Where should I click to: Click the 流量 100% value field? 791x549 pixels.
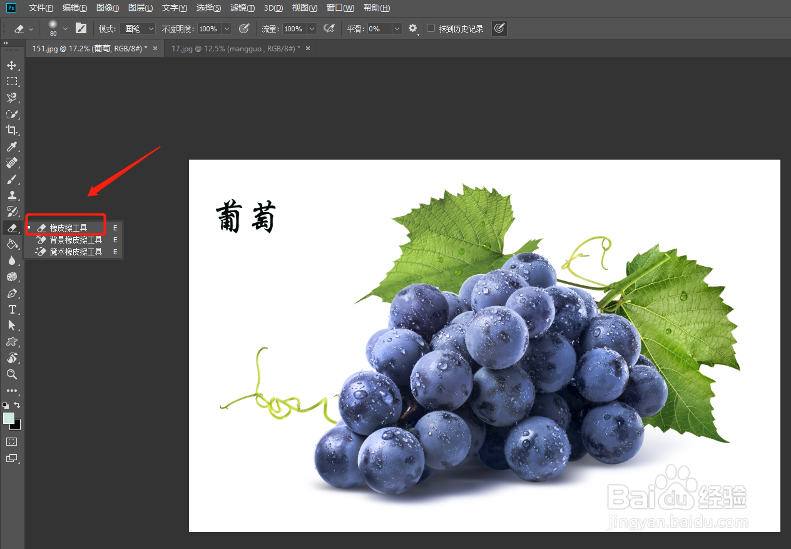coord(294,29)
